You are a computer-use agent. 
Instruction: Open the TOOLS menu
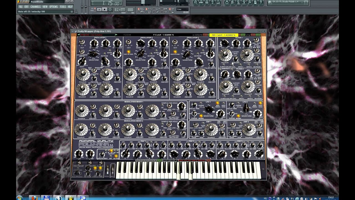pyautogui.click(x=63, y=7)
